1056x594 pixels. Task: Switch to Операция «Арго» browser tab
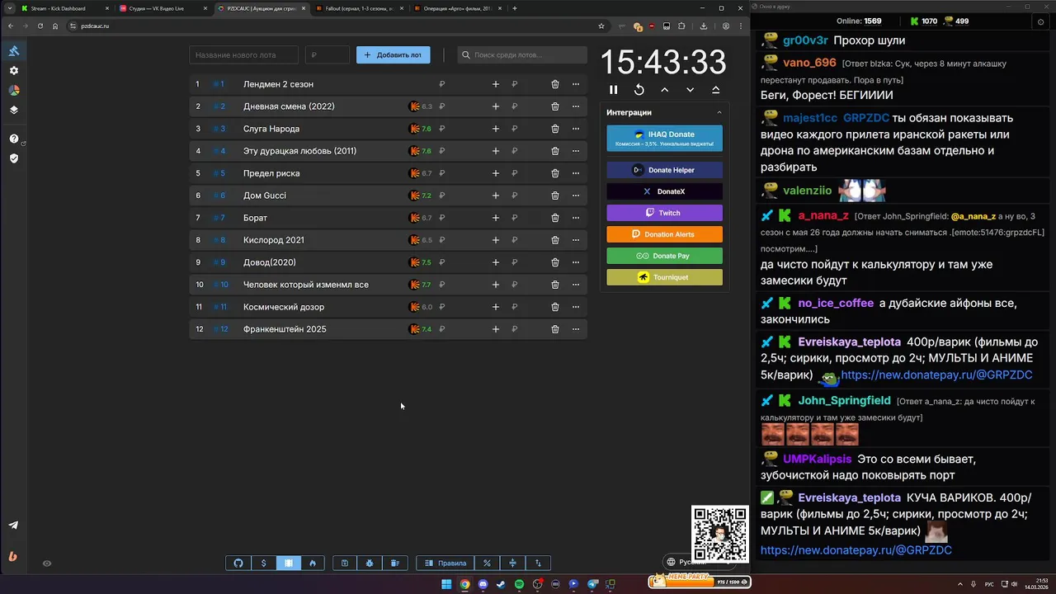(x=456, y=8)
